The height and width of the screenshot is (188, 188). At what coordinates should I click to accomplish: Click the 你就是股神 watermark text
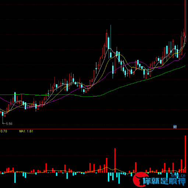(x=164, y=181)
